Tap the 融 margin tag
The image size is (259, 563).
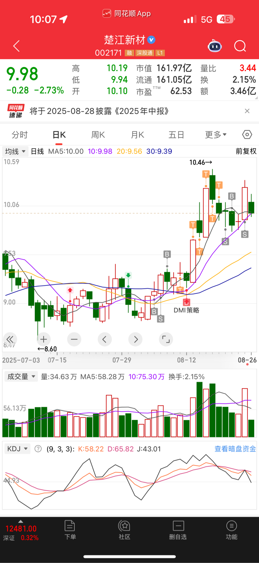coord(129,53)
